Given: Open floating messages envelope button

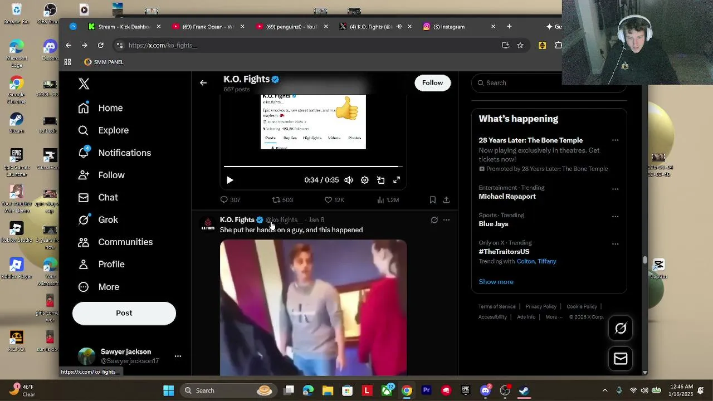Looking at the screenshot, I should 621,359.
